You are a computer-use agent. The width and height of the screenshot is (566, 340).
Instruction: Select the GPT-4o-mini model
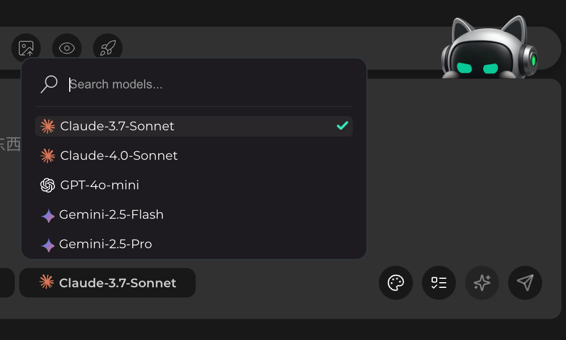(100, 185)
